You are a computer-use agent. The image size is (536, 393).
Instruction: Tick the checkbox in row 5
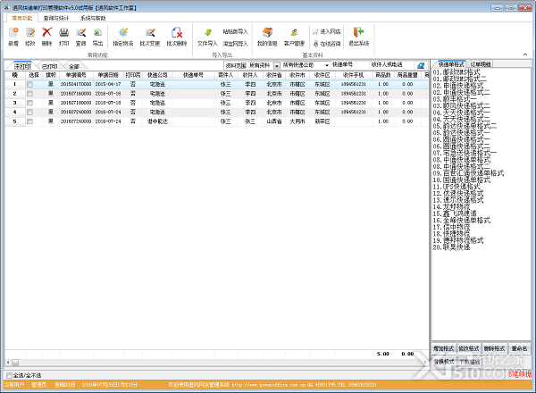(30, 121)
